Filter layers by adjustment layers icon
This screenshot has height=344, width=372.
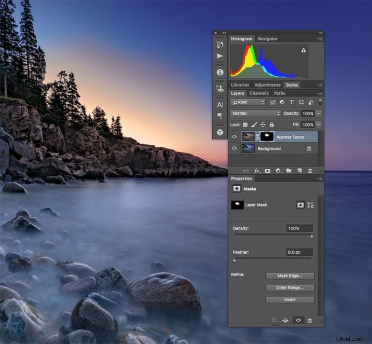coord(282,102)
